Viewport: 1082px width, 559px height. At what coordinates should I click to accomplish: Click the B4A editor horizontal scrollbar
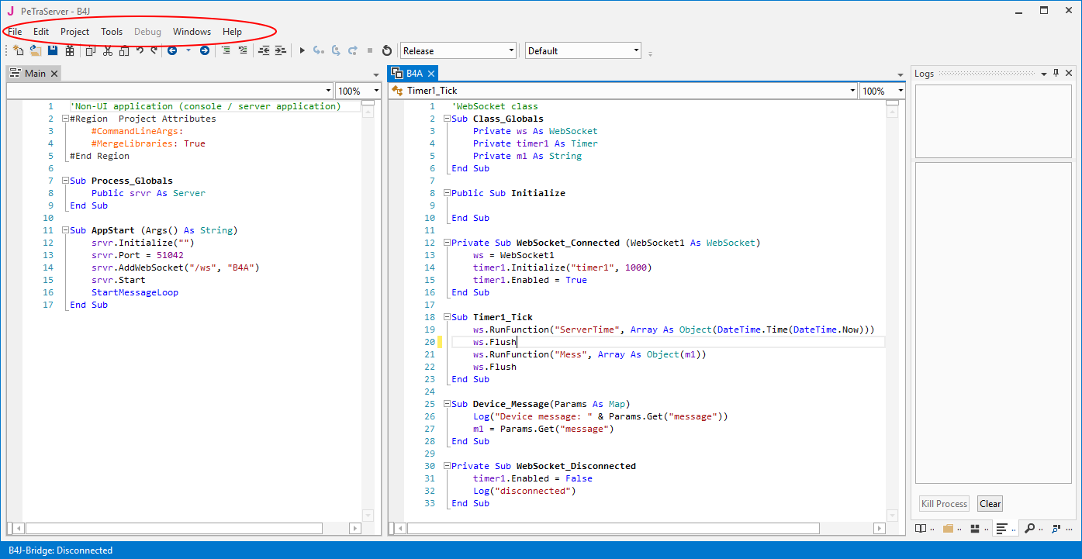click(x=613, y=529)
